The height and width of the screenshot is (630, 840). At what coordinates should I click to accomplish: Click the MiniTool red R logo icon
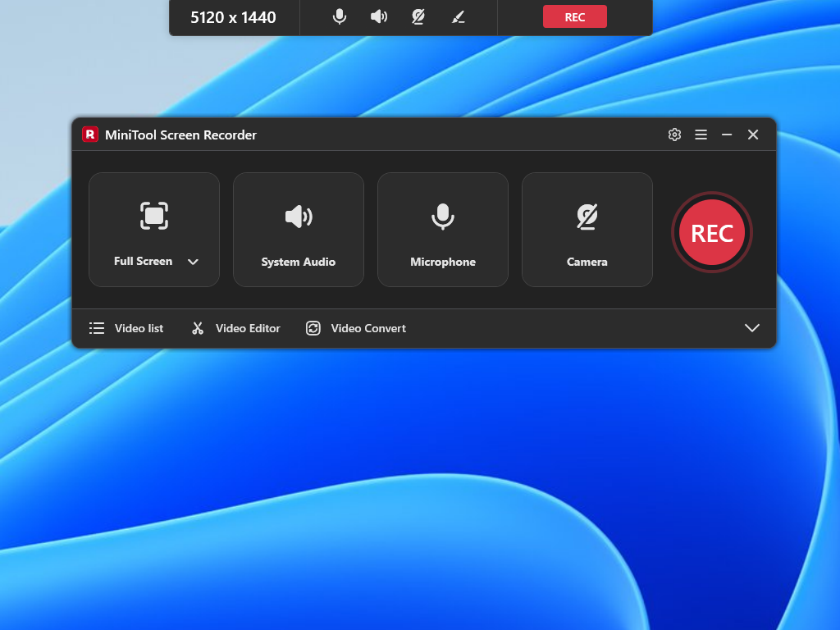[x=90, y=135]
